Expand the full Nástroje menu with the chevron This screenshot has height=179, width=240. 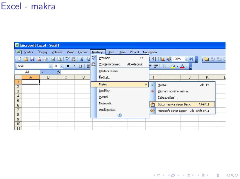coord(119,115)
